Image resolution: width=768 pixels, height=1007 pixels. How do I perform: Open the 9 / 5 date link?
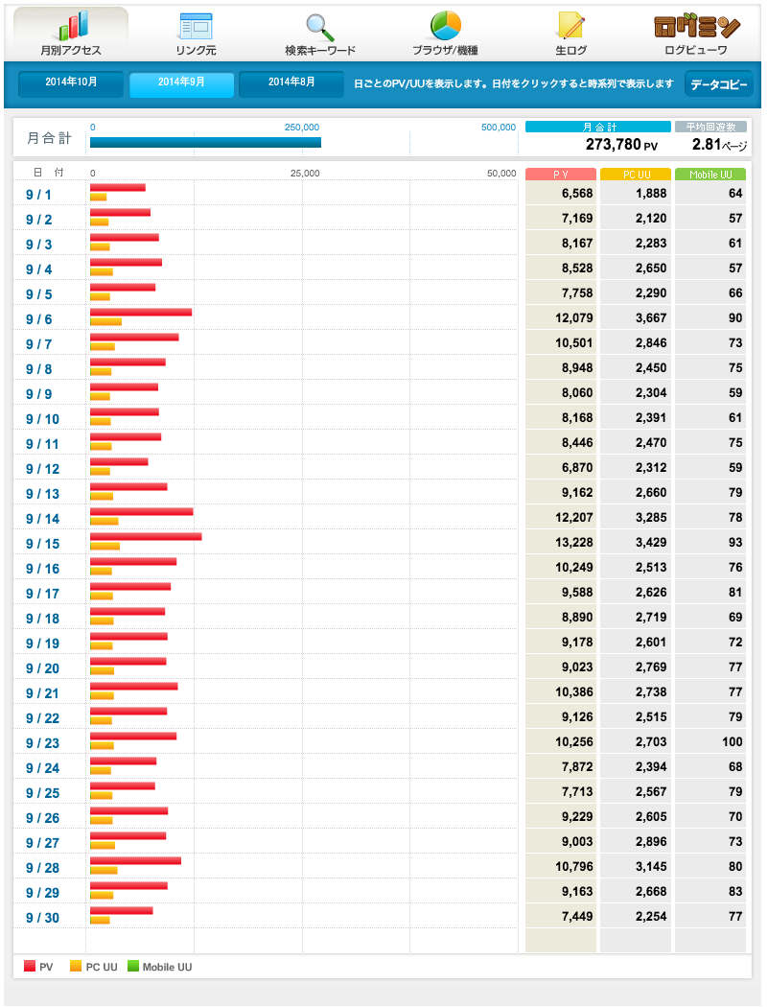[x=38, y=294]
